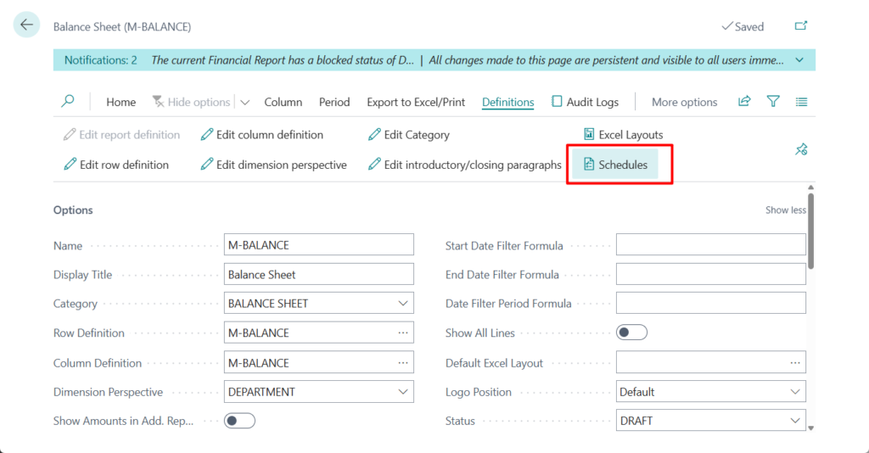The image size is (869, 453).
Task: Open the Column menu
Action: coord(283,102)
